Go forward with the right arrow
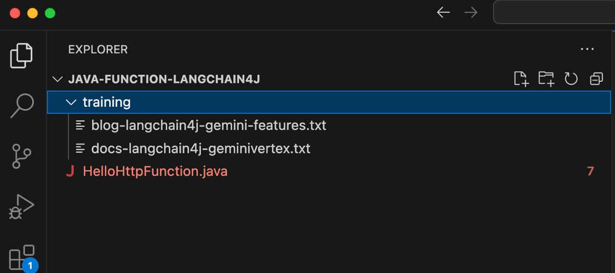Image resolution: width=615 pixels, height=273 pixels. 470,13
